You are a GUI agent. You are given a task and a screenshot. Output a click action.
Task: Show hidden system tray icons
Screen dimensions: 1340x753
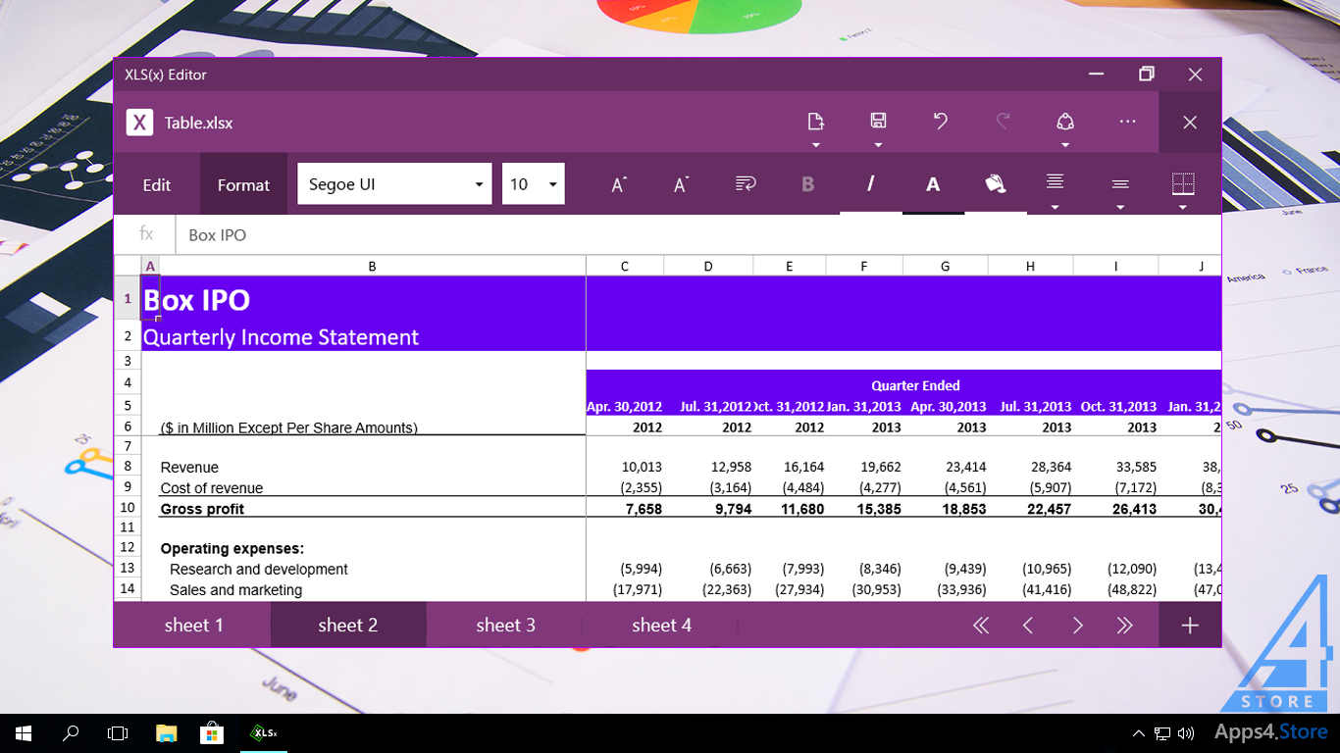[x=1139, y=732]
